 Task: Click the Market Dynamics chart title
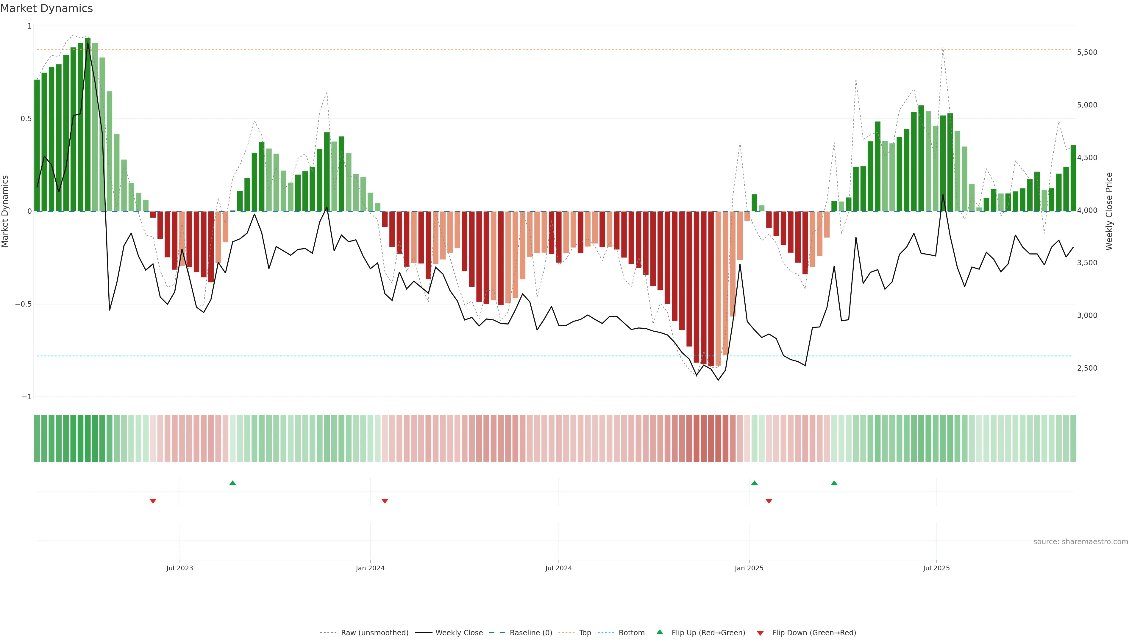point(47,8)
